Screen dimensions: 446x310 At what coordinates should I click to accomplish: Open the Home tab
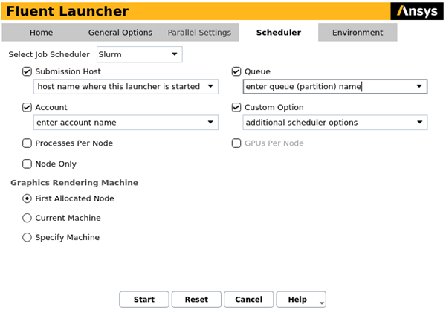(41, 33)
